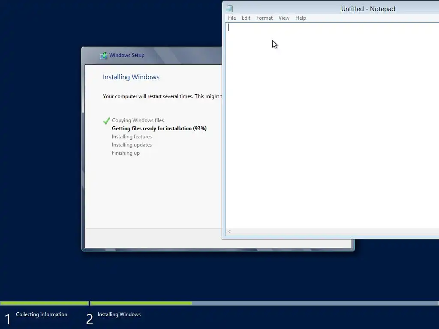Image resolution: width=439 pixels, height=329 pixels.
Task: Click the 'Copying Windows files' step
Action: 138,120
